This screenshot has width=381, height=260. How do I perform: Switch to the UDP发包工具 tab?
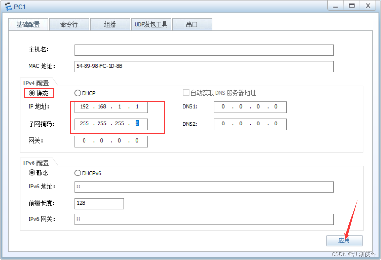[151, 24]
